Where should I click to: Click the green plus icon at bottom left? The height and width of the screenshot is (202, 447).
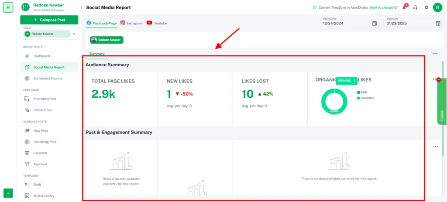[x=8, y=193]
